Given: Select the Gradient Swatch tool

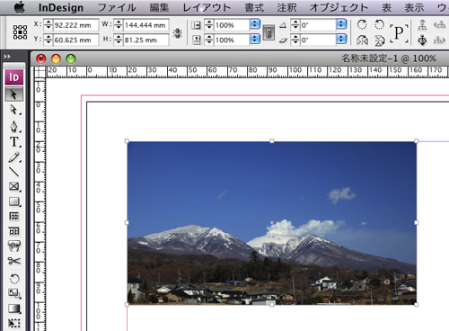Looking at the screenshot, I should (13, 309).
